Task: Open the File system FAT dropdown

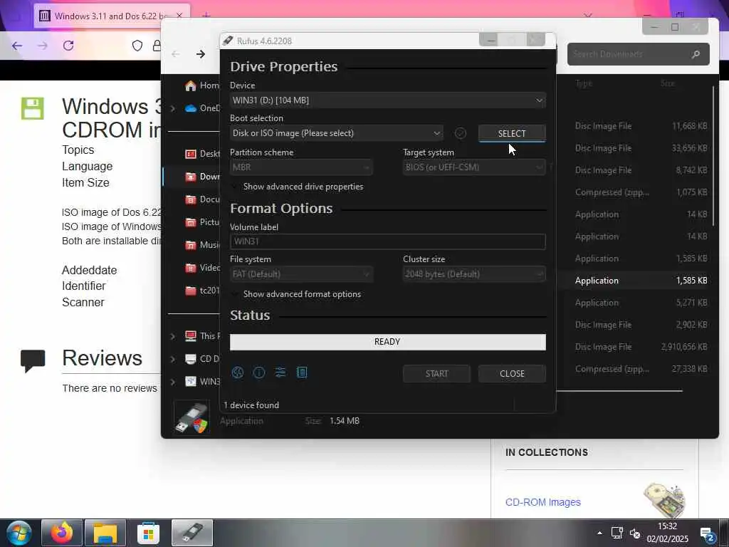Action: click(x=301, y=274)
